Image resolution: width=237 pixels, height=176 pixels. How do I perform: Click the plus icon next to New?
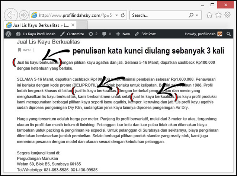click(x=118, y=34)
